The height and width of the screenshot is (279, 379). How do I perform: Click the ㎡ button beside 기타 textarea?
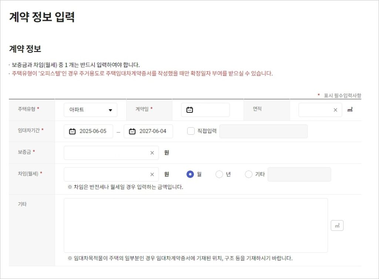click(x=337, y=225)
